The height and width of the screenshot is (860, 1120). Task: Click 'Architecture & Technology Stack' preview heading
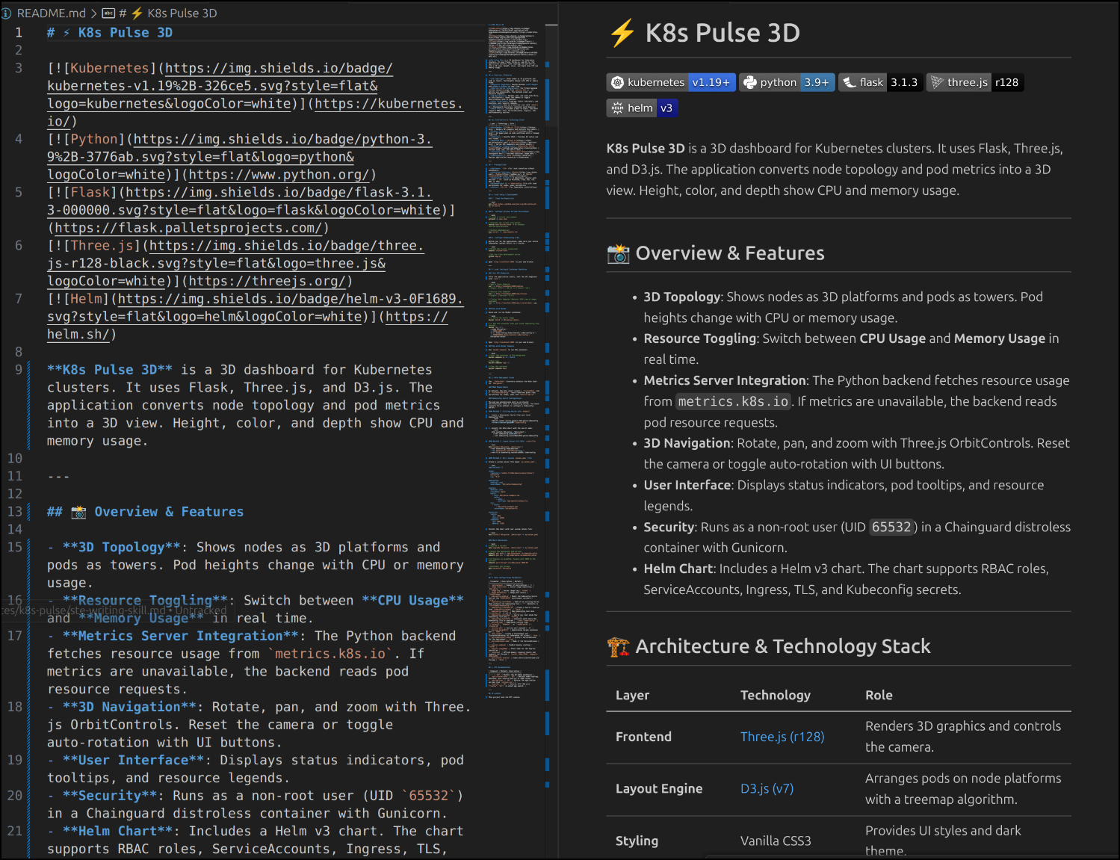(x=783, y=646)
